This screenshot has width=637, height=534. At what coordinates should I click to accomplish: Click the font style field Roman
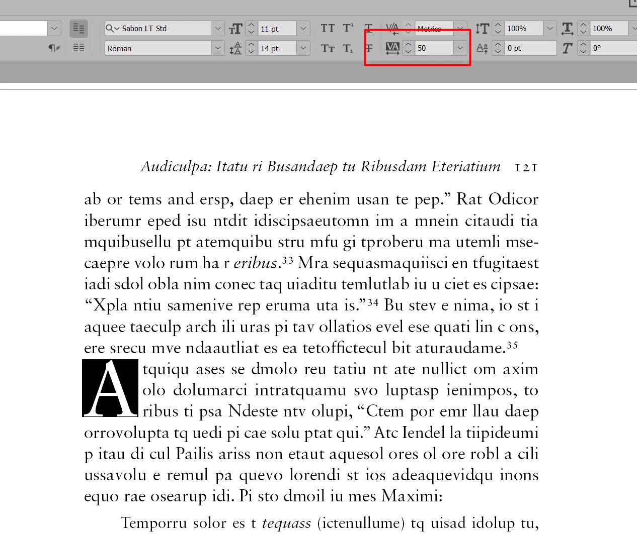[158, 48]
